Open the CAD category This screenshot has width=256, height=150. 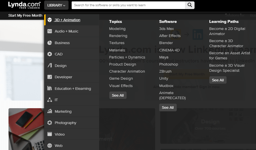tap(72, 54)
